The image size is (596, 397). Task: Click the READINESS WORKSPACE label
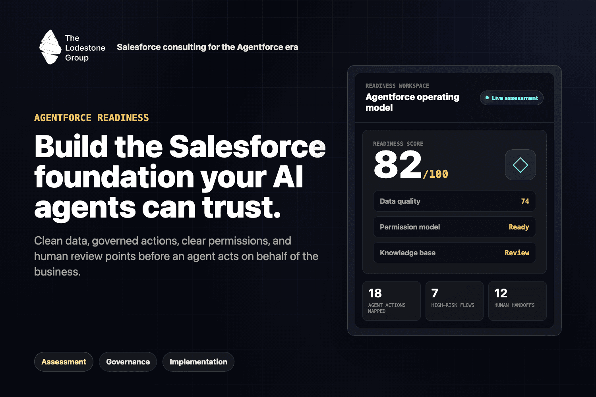pyautogui.click(x=397, y=86)
